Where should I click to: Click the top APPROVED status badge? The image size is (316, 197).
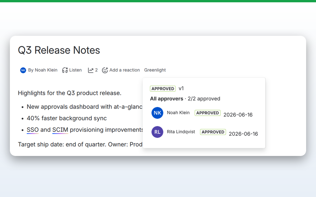click(x=163, y=89)
